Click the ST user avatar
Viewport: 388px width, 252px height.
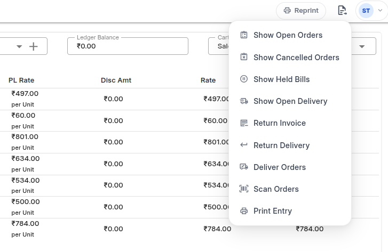(x=366, y=11)
